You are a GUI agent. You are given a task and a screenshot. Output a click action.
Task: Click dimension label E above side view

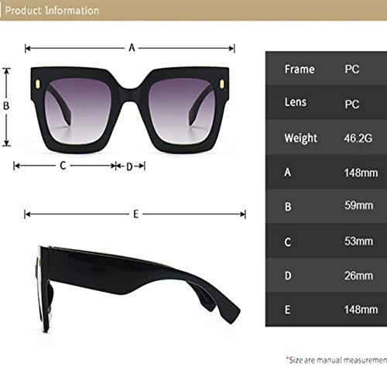click(x=136, y=214)
